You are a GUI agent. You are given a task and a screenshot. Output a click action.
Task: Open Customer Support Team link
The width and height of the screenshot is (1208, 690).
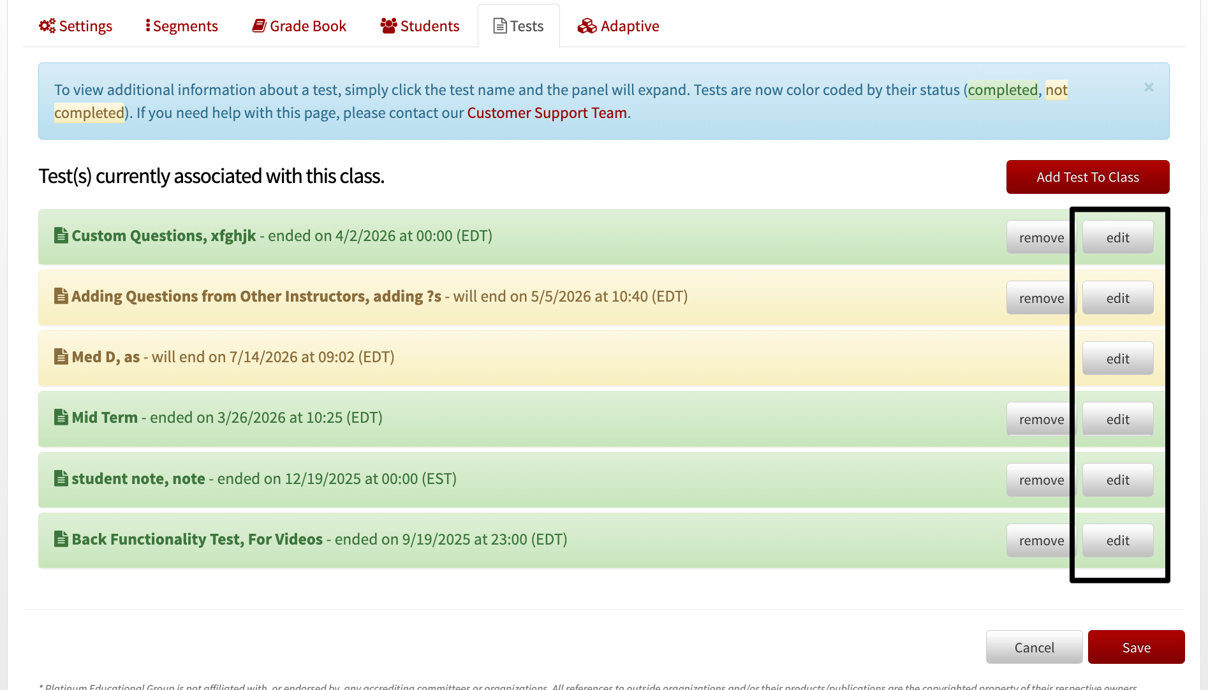click(x=547, y=113)
